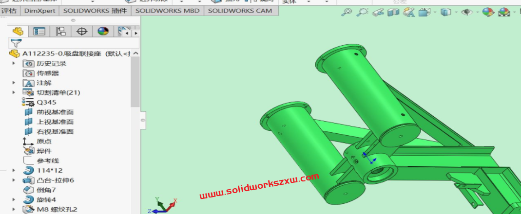
Task: Open the View Orientation dropdown arrow
Action: 435,13
